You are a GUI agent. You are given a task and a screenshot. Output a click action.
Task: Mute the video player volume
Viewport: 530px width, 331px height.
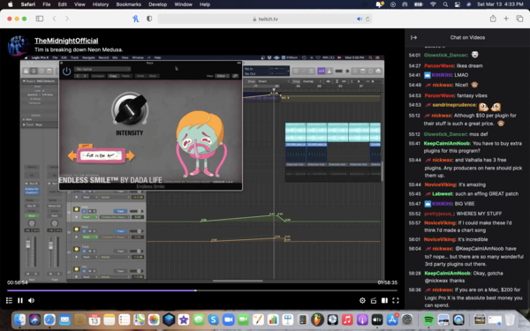click(32, 300)
